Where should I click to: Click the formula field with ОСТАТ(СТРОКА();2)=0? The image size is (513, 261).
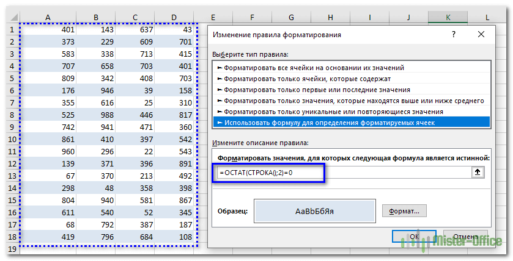[269, 173]
